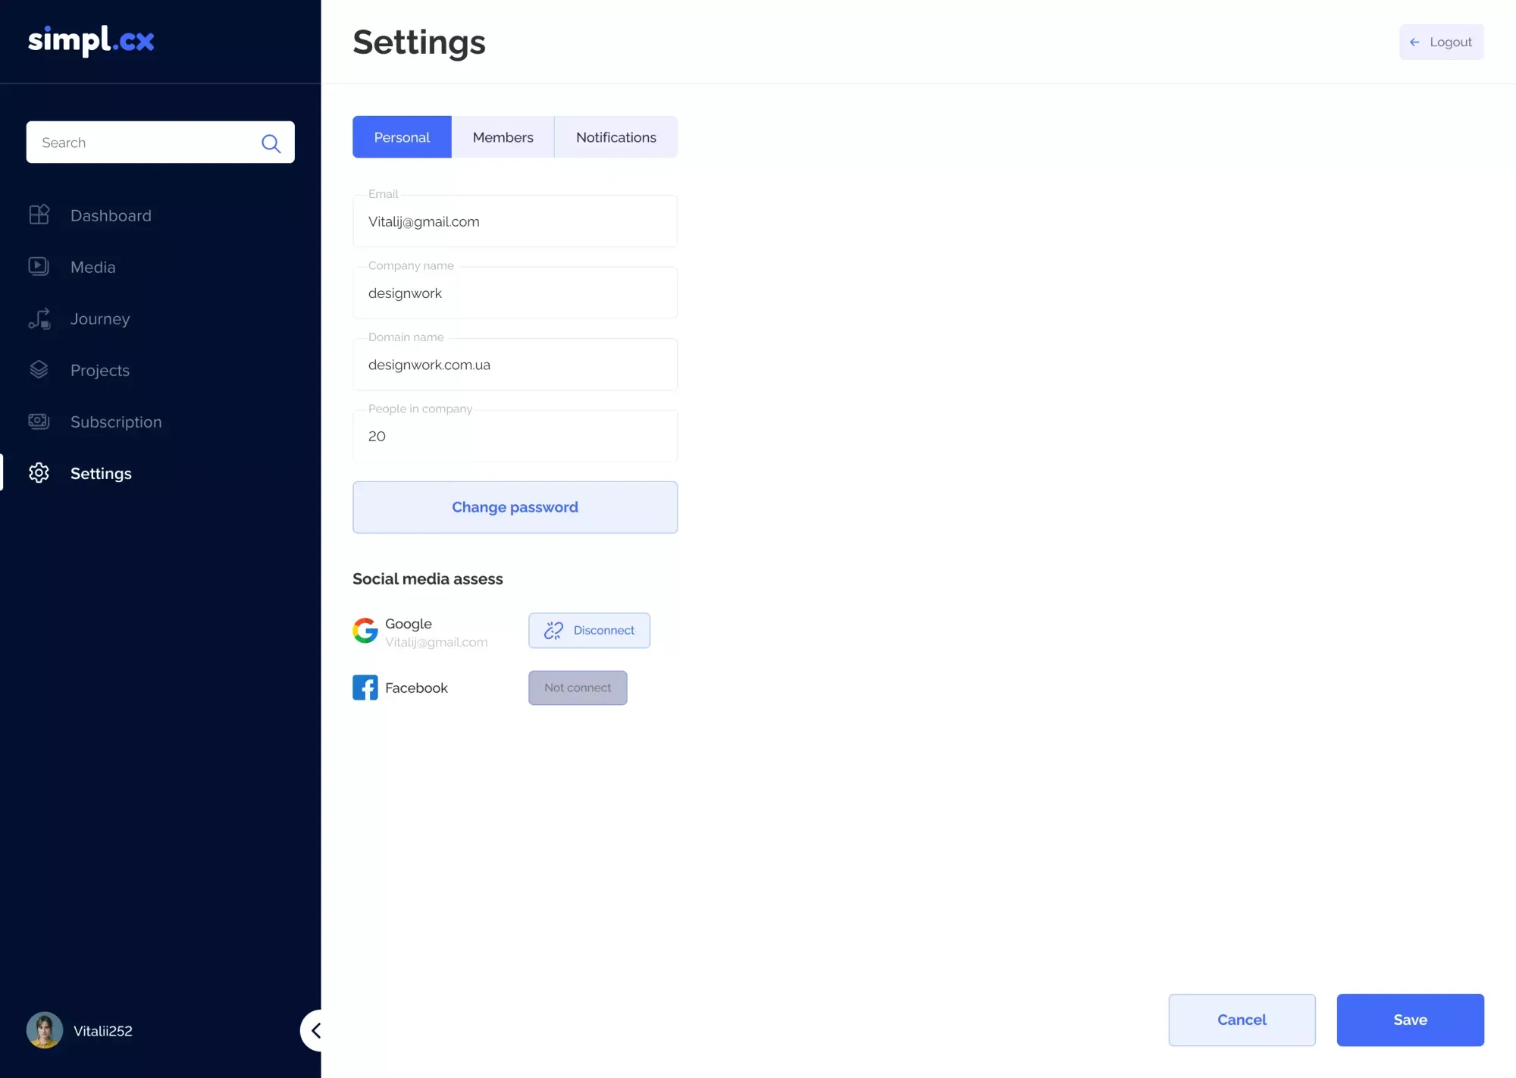Click the Settings gear icon
Viewport: 1516px width, 1078px height.
39,473
